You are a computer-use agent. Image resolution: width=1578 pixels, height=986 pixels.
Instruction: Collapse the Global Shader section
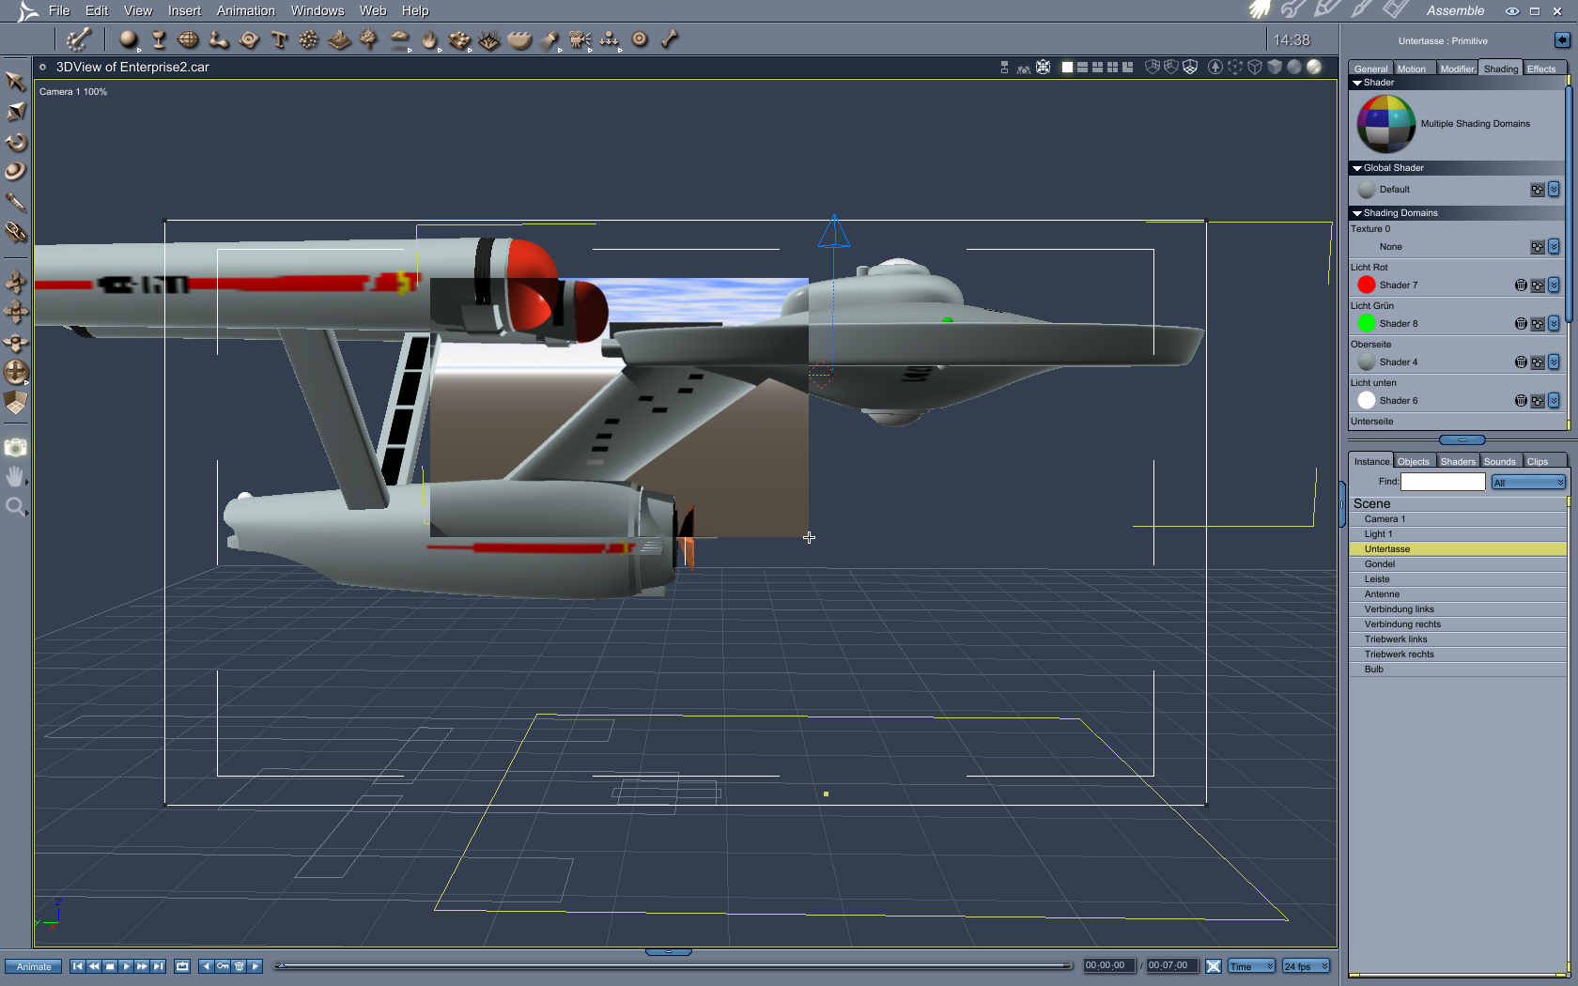[x=1357, y=168]
